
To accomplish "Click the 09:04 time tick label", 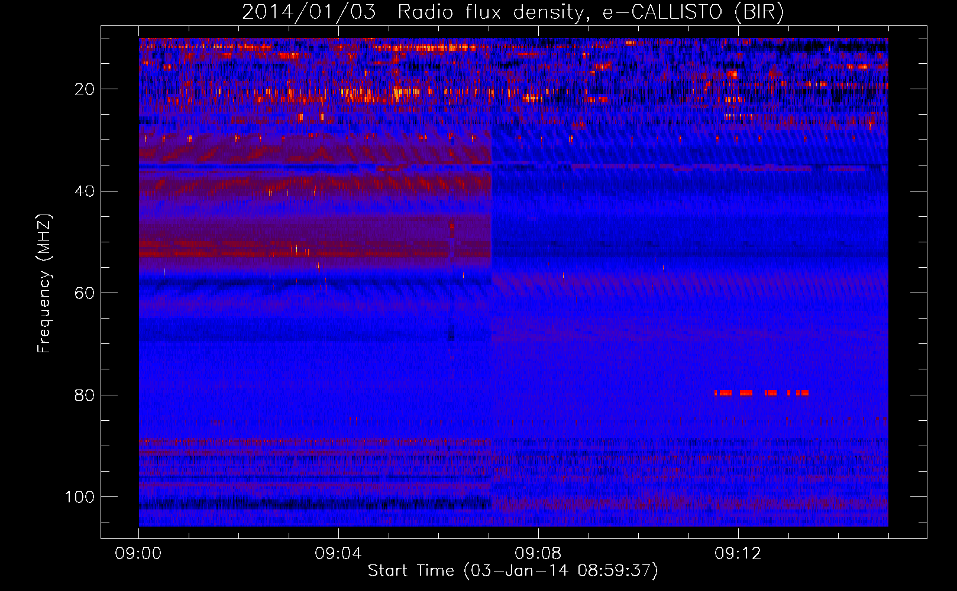I will click(x=338, y=554).
